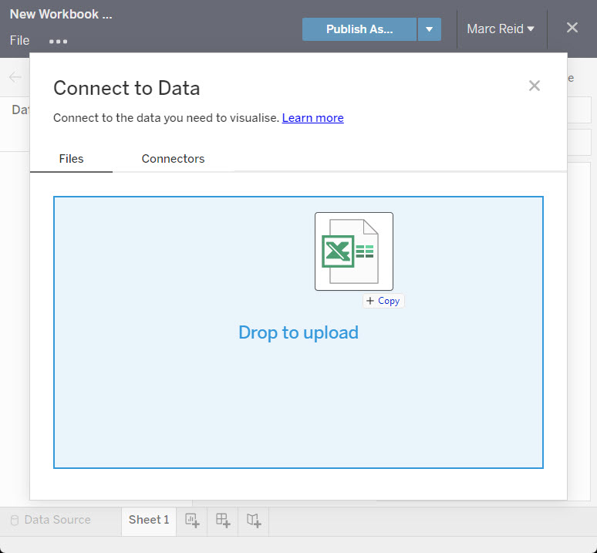Open the Marc Reid user menu

point(501,29)
